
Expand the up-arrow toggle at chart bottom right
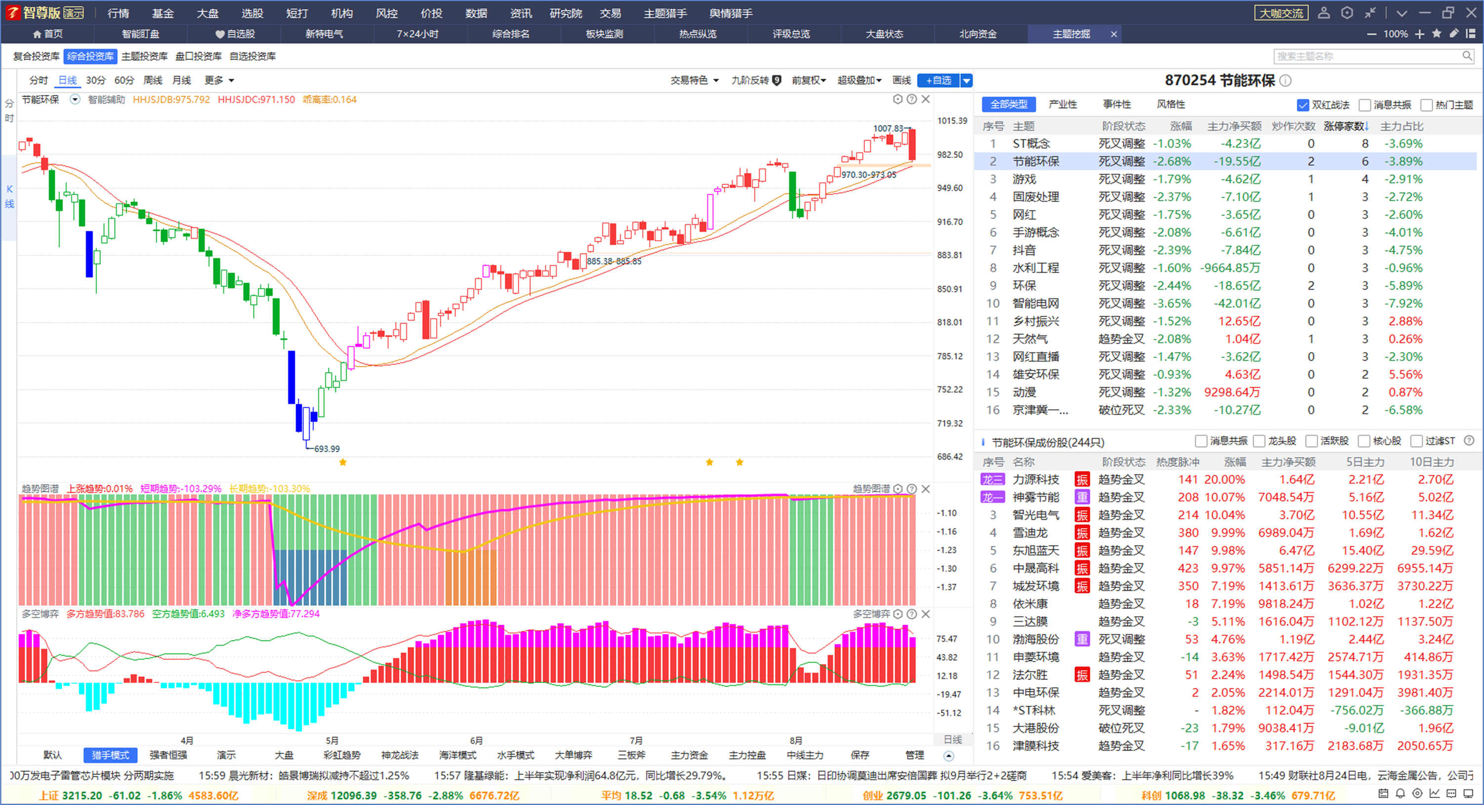949,756
